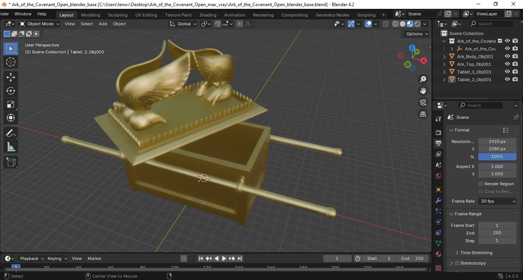Screen dimensions: 523x280
Task: Open the Material properties tab
Action: (x=438, y=254)
